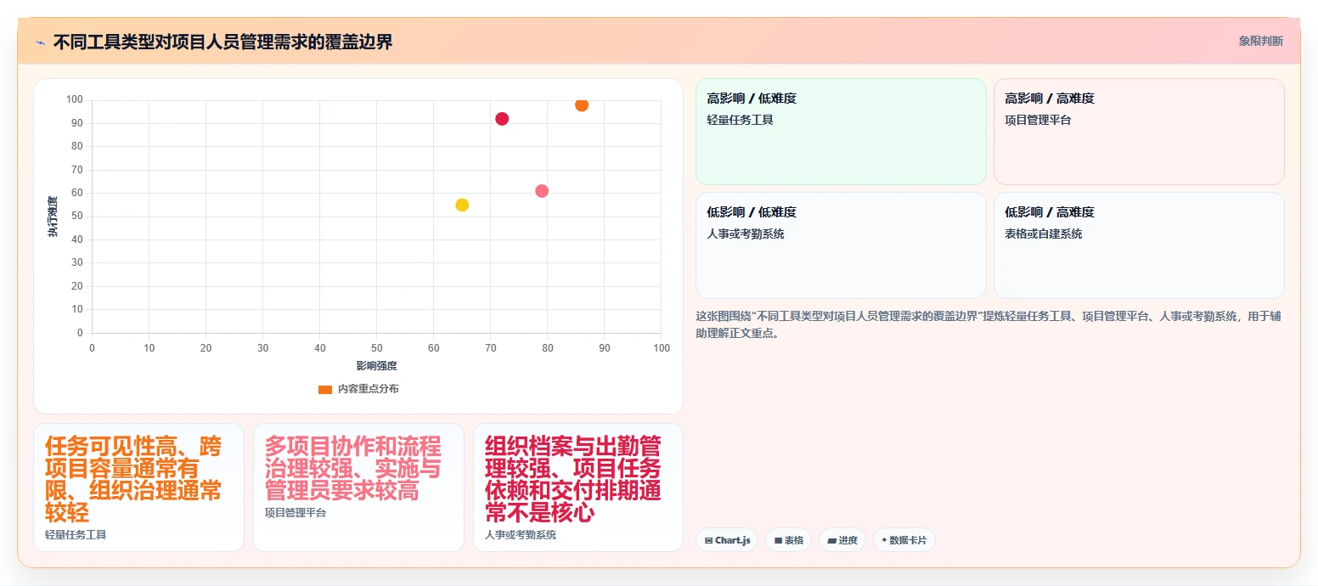Select the 高影响 / 高难度 quadrant card
Viewport: 1318px width, 586px height.
click(1139, 132)
